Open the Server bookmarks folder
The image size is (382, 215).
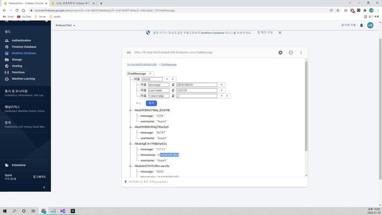40,17
